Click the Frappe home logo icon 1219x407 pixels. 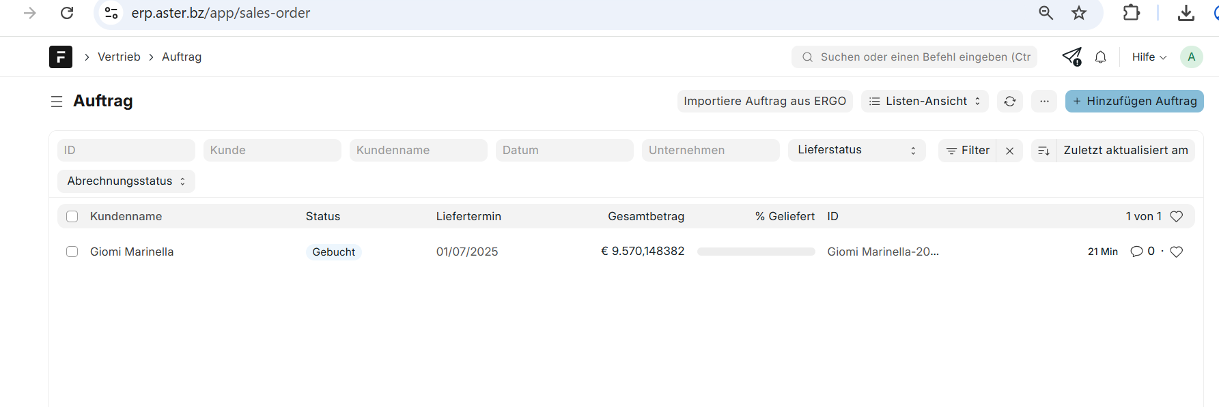60,57
